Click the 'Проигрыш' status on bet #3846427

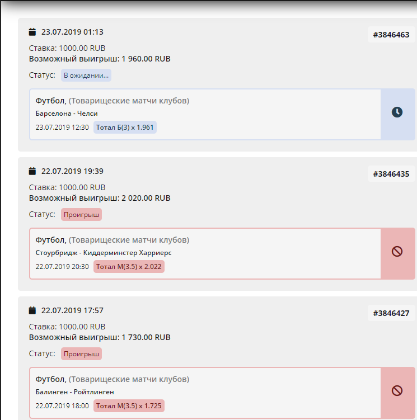(82, 353)
